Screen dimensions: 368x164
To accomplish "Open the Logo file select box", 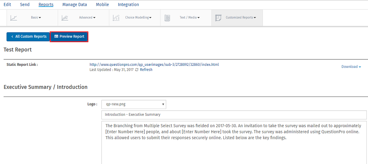I will (x=134, y=104).
